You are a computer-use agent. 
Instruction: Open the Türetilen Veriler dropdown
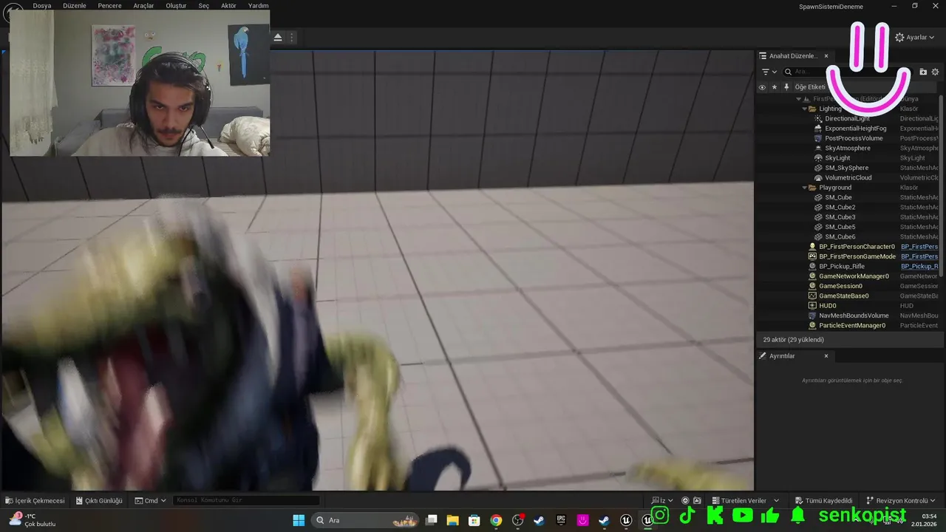746,500
